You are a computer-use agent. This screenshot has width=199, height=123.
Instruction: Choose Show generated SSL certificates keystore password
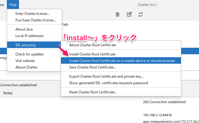[121, 83]
